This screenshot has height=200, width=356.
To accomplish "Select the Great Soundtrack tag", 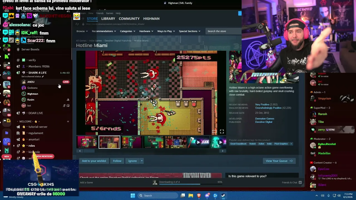I will [x=238, y=144].
